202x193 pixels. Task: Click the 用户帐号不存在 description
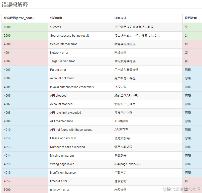click(x=125, y=78)
